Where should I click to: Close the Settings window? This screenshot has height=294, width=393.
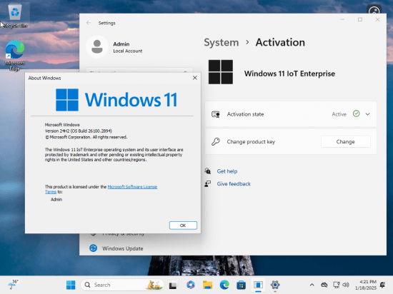pos(377,19)
